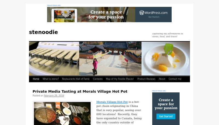Viewport: 219px width, 125px height.
Task: Open the About page
Action: click(x=162, y=79)
